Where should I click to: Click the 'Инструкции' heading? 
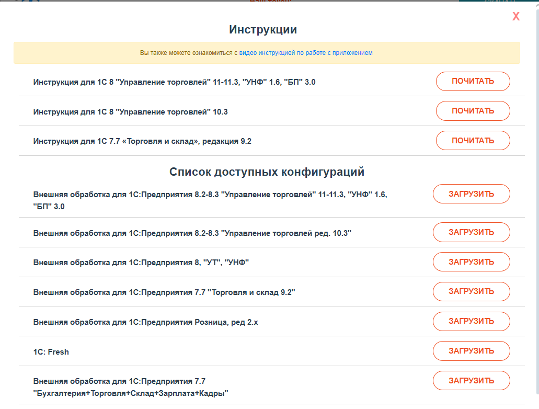click(263, 30)
